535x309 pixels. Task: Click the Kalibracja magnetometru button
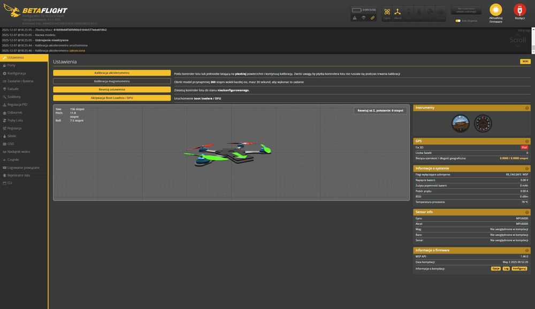(112, 81)
